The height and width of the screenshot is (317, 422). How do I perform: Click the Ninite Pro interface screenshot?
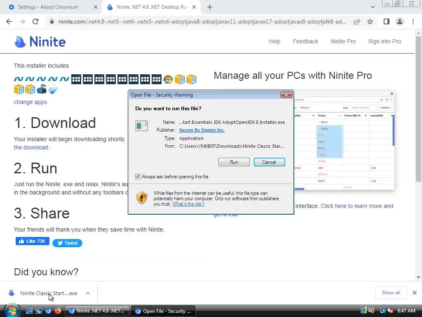344,140
